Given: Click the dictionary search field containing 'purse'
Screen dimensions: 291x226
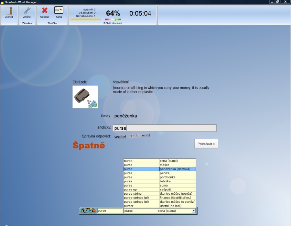Looking at the screenshot, I should click(110, 211).
